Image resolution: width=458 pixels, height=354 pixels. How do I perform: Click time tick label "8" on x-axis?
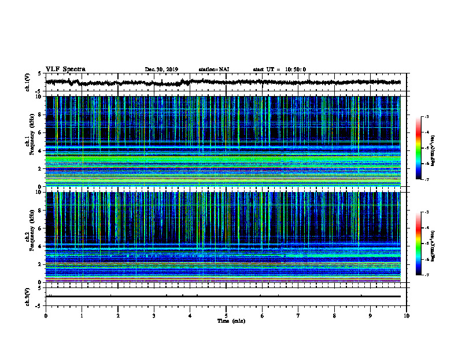tap(334, 316)
